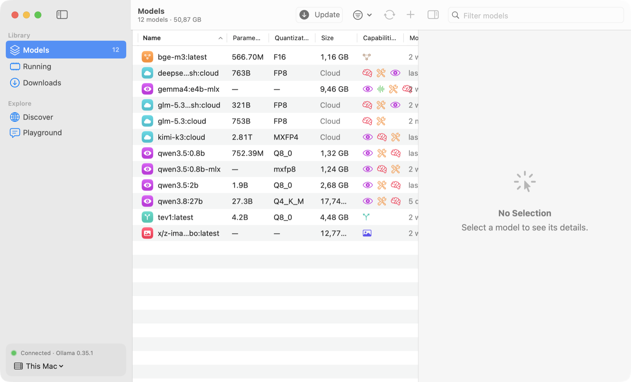The width and height of the screenshot is (631, 382).
Task: Click the tev1:latest model icon
Action: (x=147, y=217)
